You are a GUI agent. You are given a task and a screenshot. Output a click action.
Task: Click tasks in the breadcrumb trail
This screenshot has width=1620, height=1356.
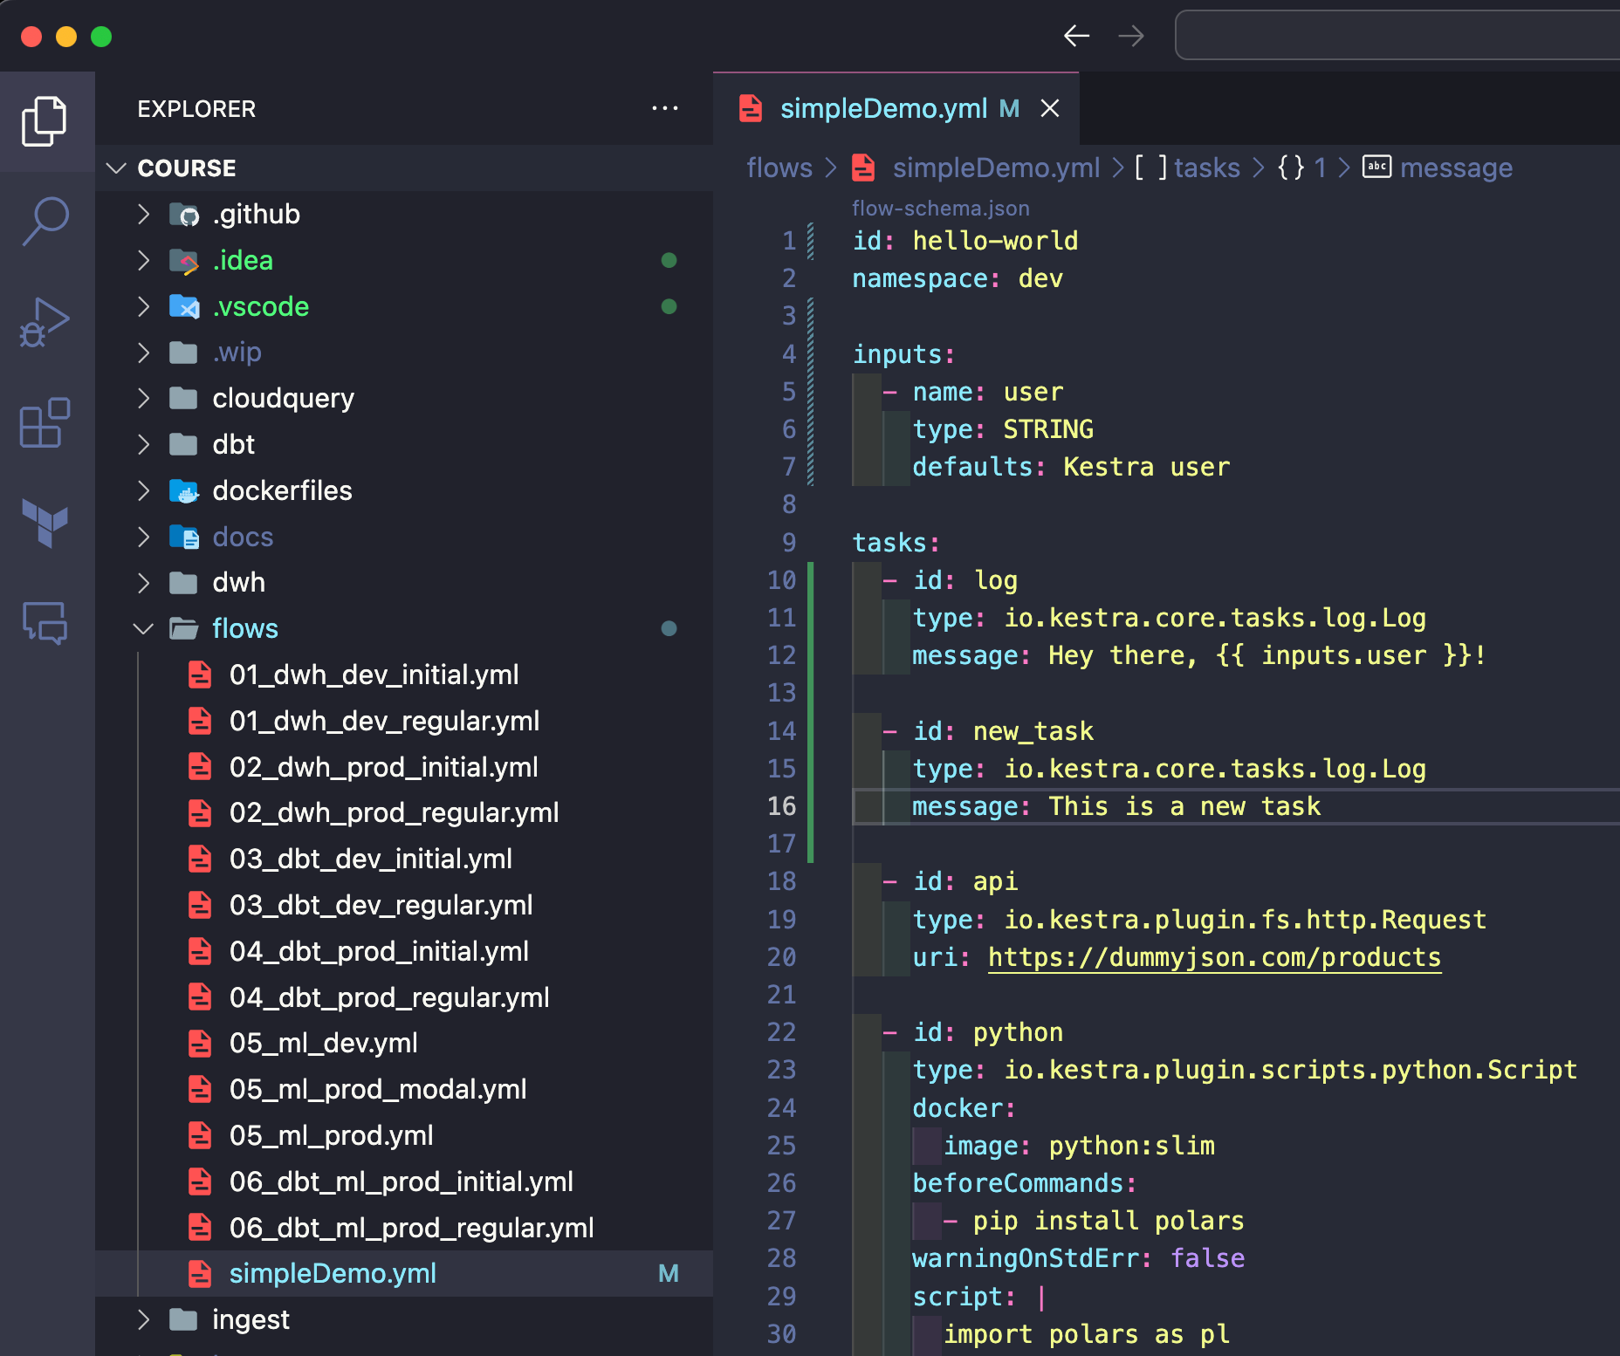click(x=1206, y=168)
